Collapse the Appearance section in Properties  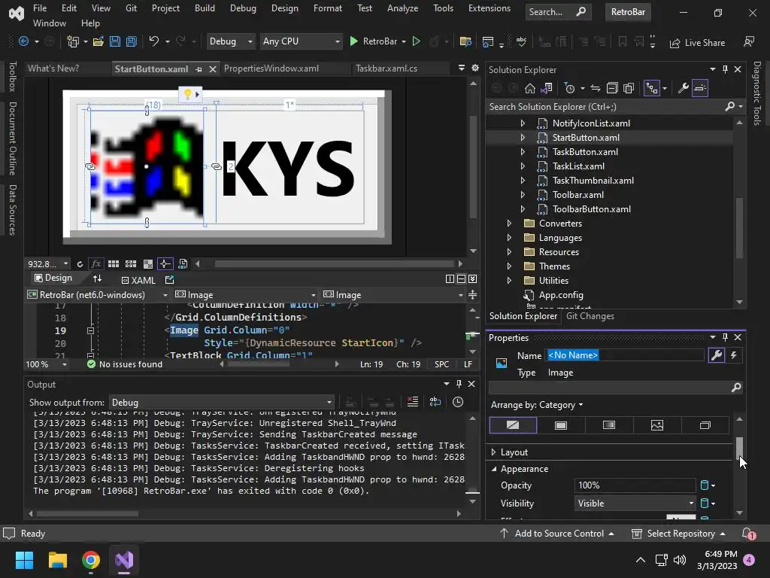coord(493,469)
